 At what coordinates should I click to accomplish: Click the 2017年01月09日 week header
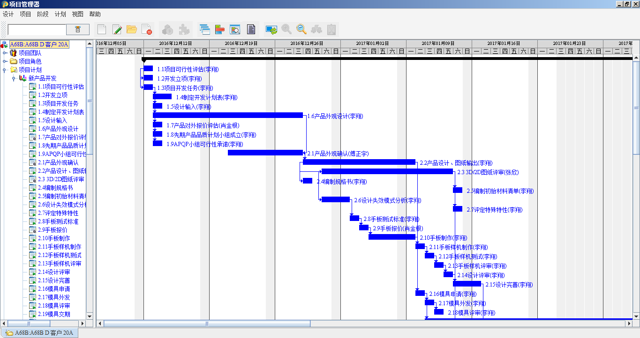pos(439,44)
